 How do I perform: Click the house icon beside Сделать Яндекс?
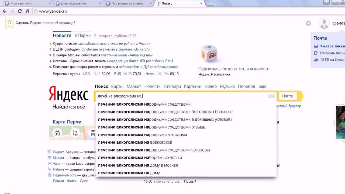tap(9, 22)
